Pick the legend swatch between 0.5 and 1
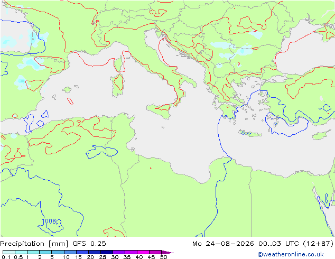This screenshot has width=335, height=259. pos(21,252)
